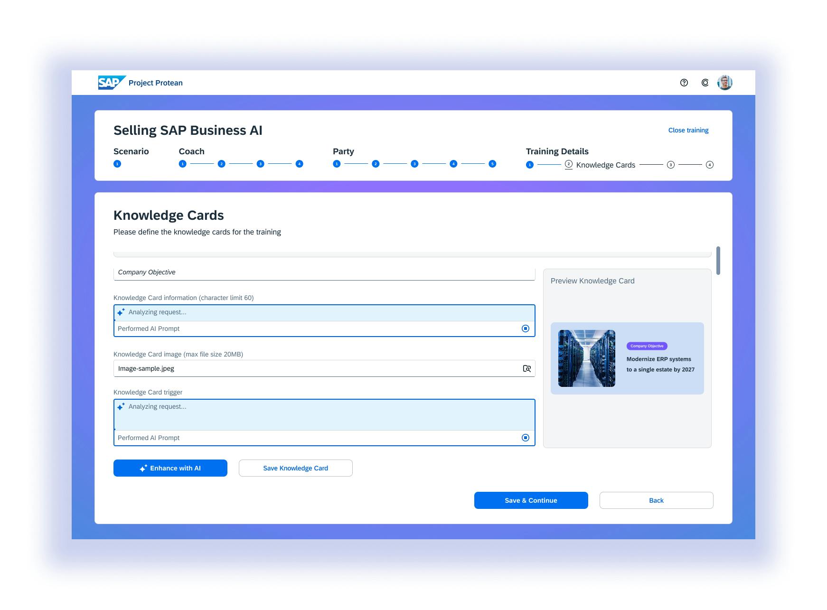Click 'Modernize ERP systems' preview text

tap(660, 365)
